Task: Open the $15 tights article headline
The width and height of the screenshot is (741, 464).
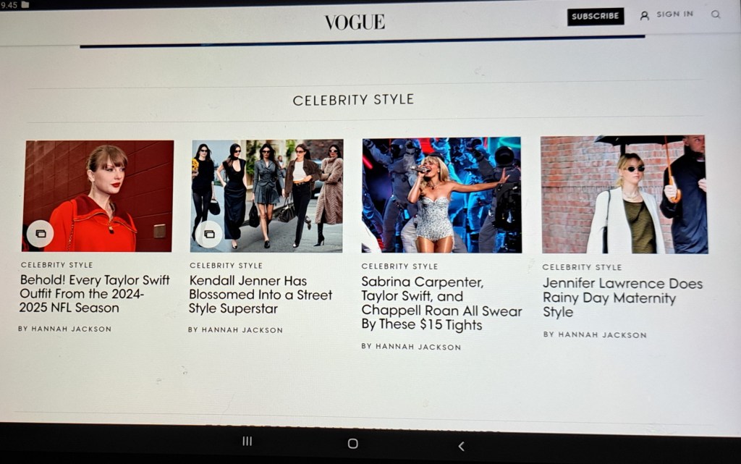Action: click(441, 303)
